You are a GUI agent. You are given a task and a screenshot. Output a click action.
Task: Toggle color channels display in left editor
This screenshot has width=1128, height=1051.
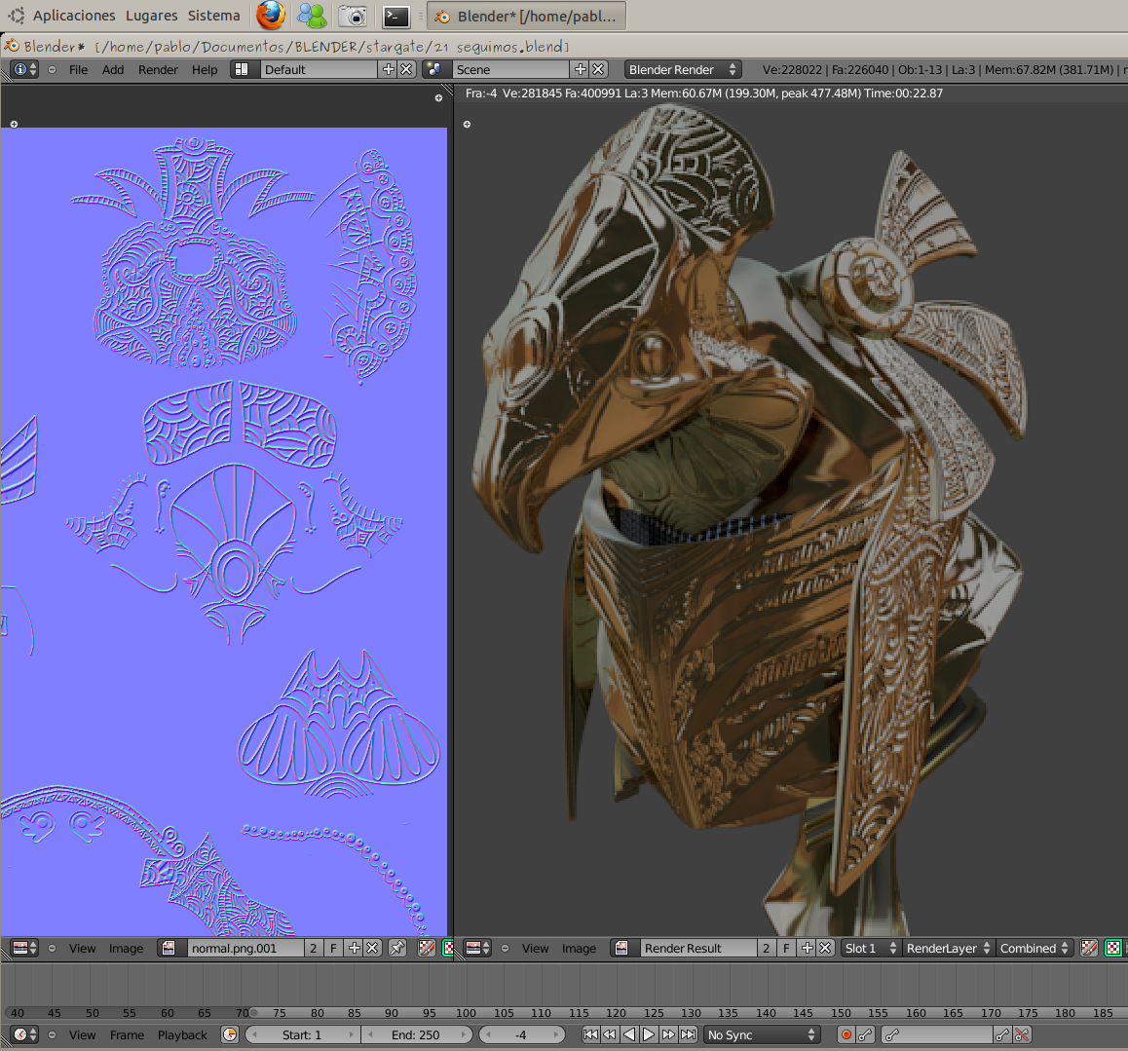point(447,948)
